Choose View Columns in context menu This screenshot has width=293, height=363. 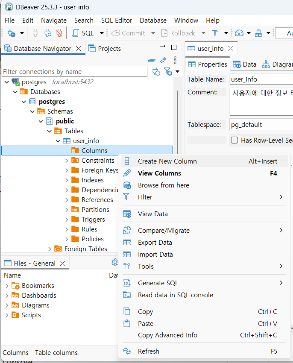coord(204,173)
